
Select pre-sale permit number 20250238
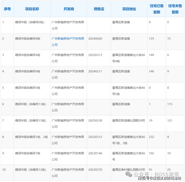click(x=95, y=121)
